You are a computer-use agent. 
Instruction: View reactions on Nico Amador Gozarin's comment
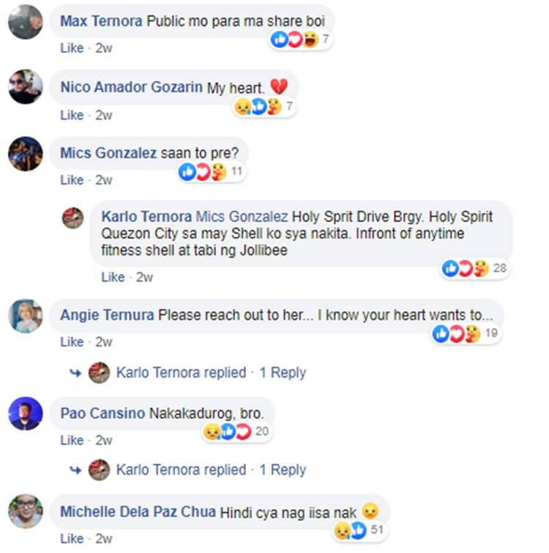(x=264, y=106)
